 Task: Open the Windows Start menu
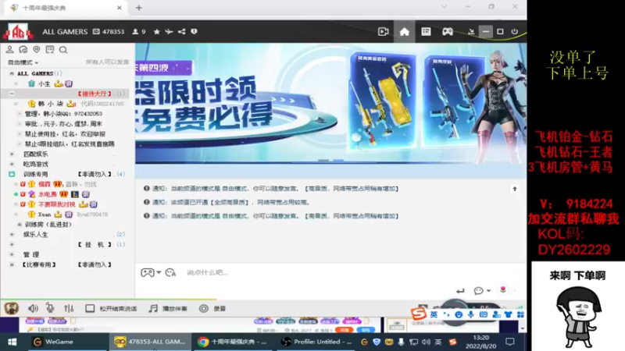point(12,342)
